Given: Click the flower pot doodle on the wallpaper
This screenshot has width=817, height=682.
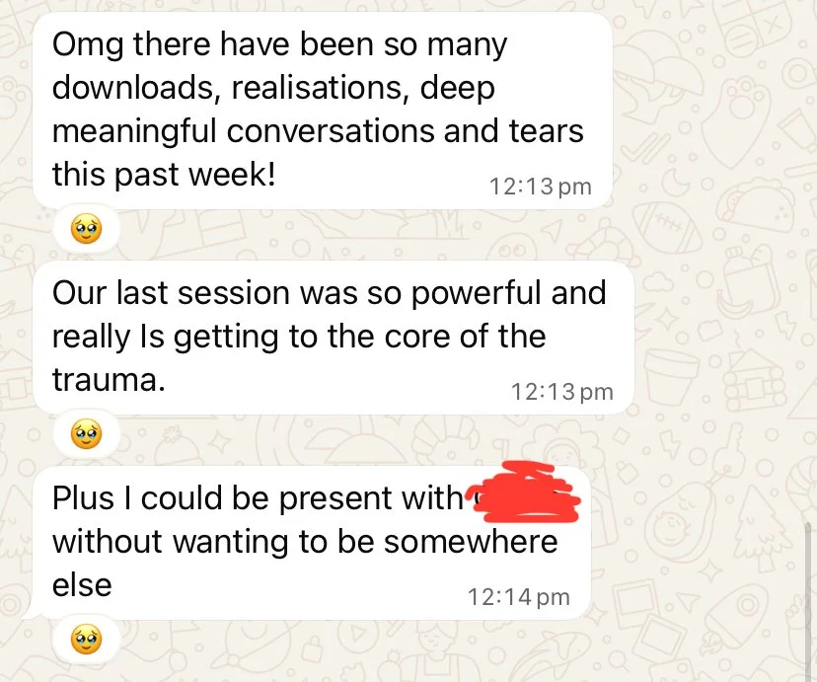Looking at the screenshot, I should tap(671, 375).
